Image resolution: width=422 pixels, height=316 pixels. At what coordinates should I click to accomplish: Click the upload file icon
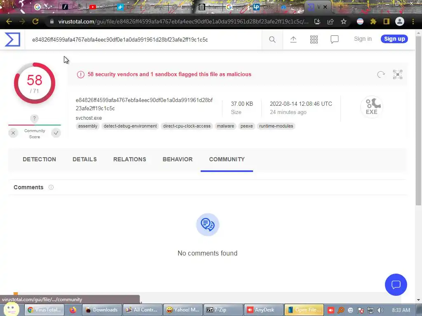tap(293, 39)
